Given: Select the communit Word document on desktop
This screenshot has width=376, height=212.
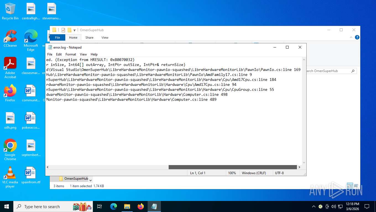Looking at the screenshot, I should (31, 93).
